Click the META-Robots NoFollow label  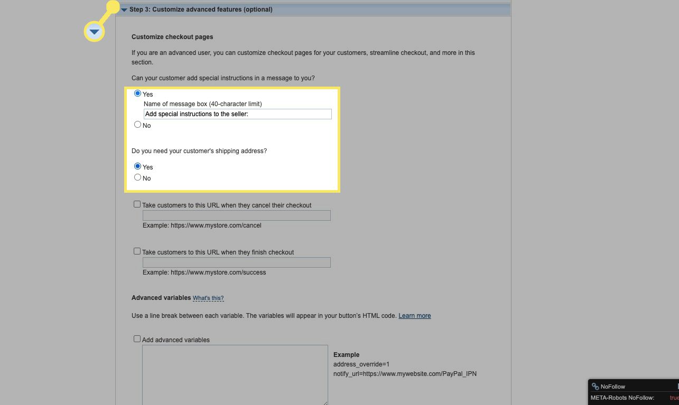tap(622, 398)
